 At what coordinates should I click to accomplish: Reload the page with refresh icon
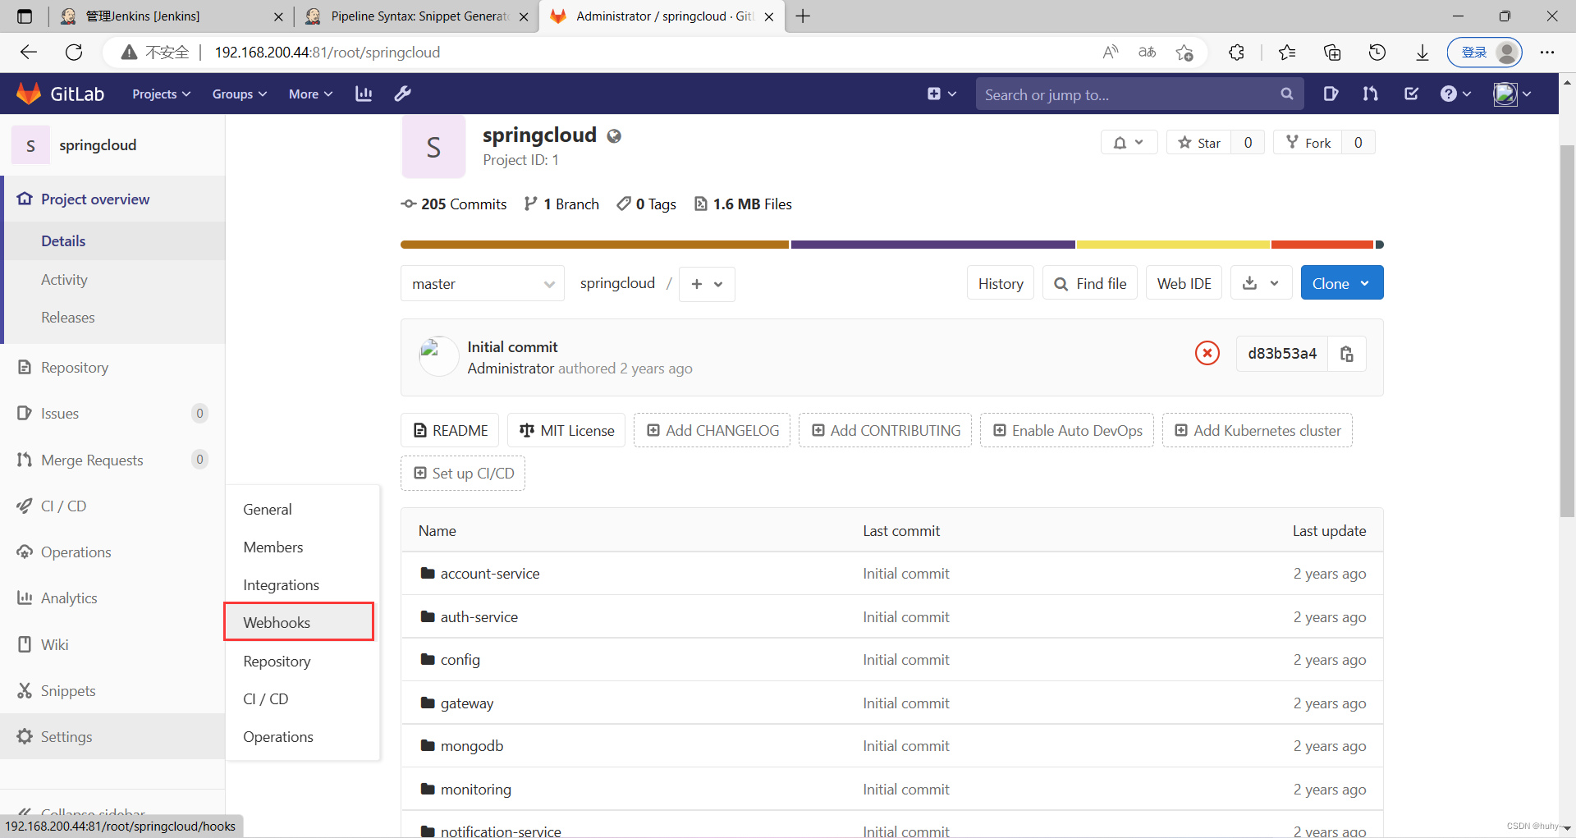coord(74,52)
